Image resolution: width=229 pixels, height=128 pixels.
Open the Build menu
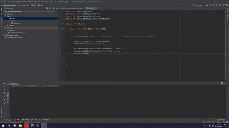pyautogui.click(x=43, y=2)
